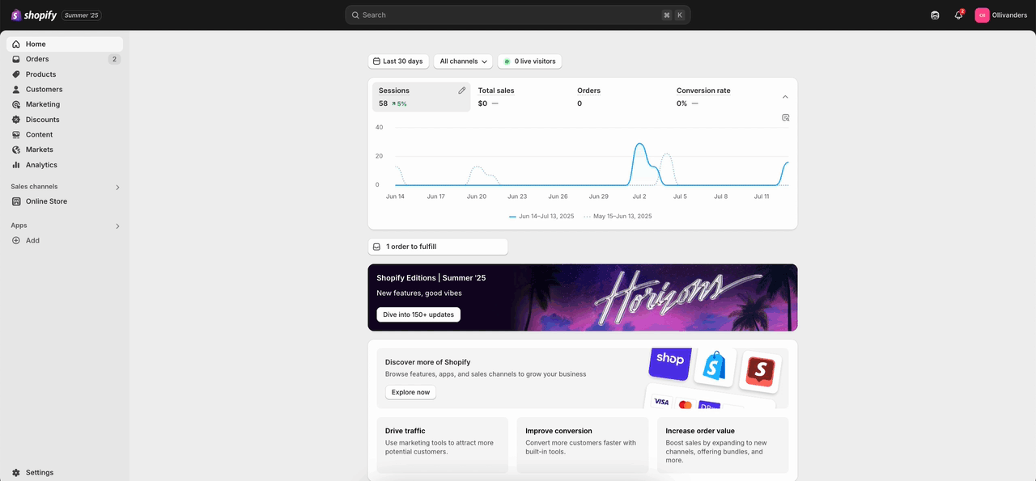Click the Explore now button
This screenshot has height=481, width=1036.
(410, 392)
